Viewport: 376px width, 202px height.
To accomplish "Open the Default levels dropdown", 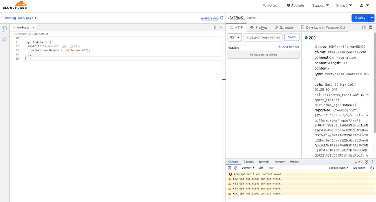I will point(338,168).
